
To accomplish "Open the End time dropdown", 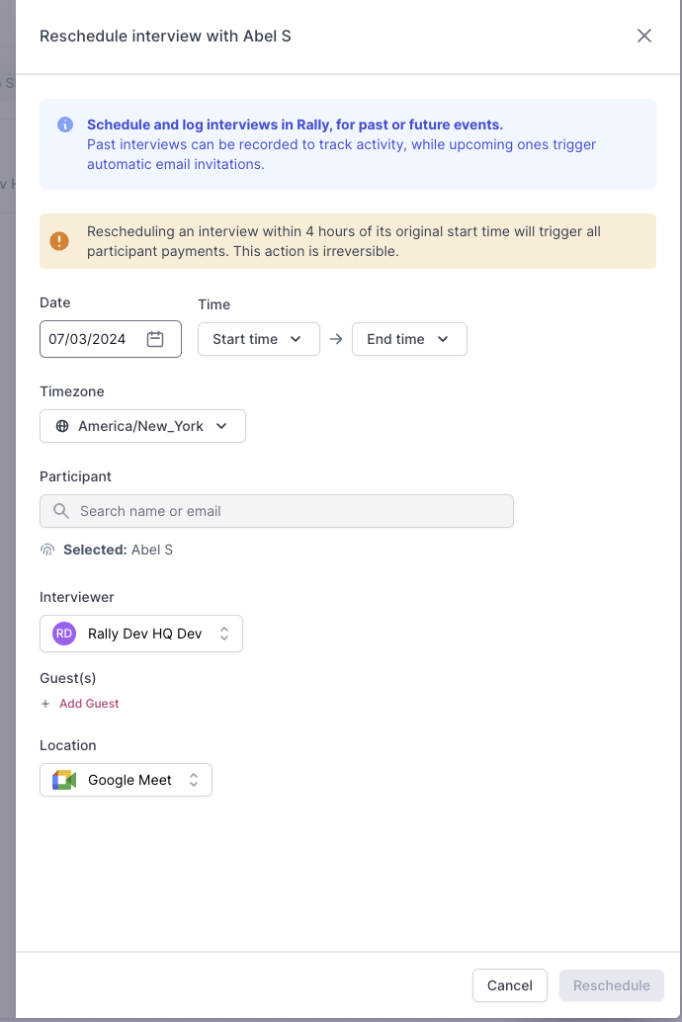I will point(409,339).
